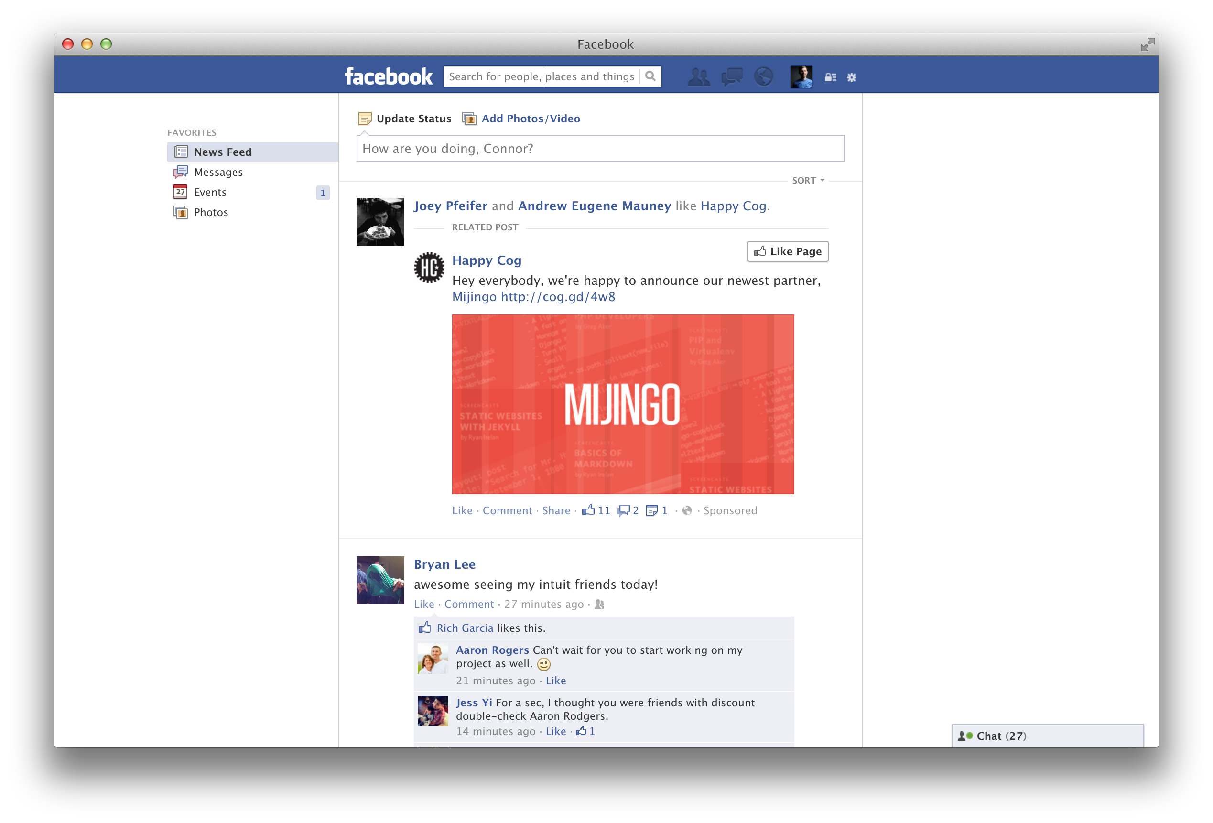Click the Mijingo banner image
Image resolution: width=1213 pixels, height=823 pixels.
623,404
